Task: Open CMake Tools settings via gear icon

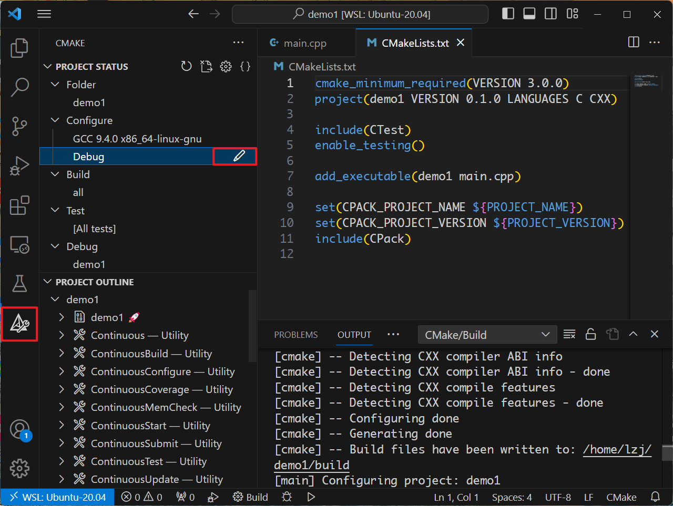Action: tap(226, 66)
